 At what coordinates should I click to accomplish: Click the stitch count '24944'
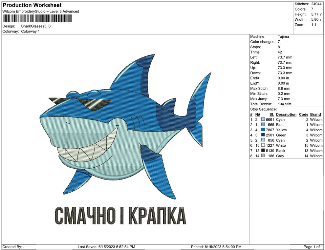pyautogui.click(x=316, y=4)
